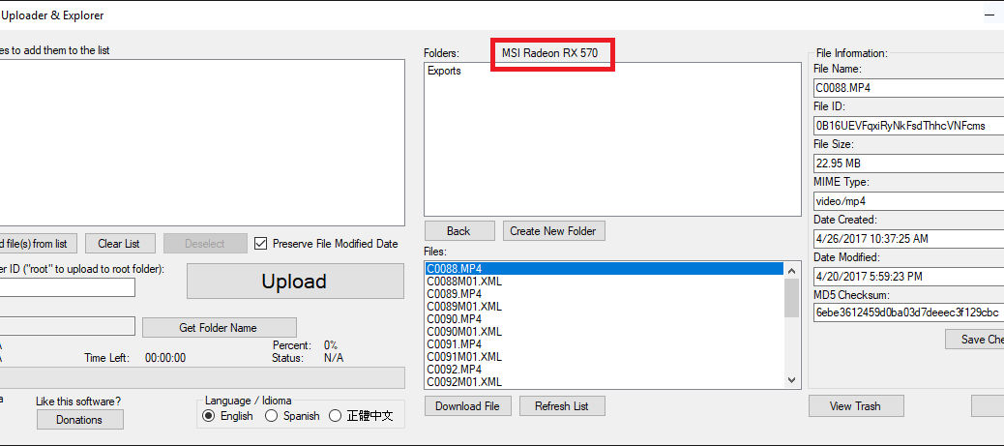Viewport: 1004px width, 446px height.
Task: Click the Files list scrollbar thumb
Action: click(792, 298)
